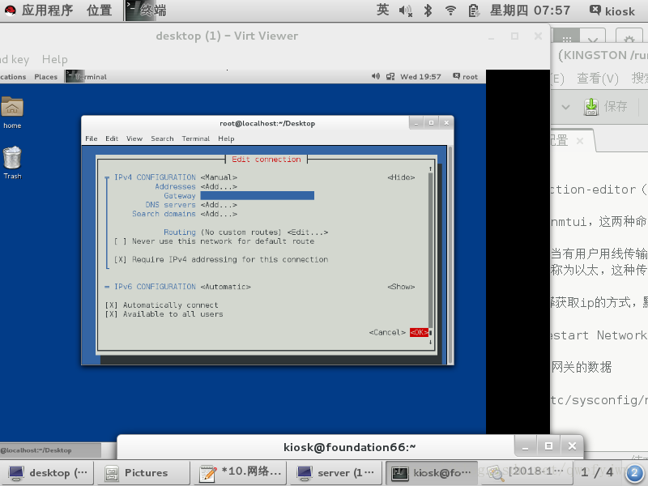This screenshot has height=486, width=648.
Task: Click the Edit connection dialog scrollbar
Action: click(x=430, y=255)
